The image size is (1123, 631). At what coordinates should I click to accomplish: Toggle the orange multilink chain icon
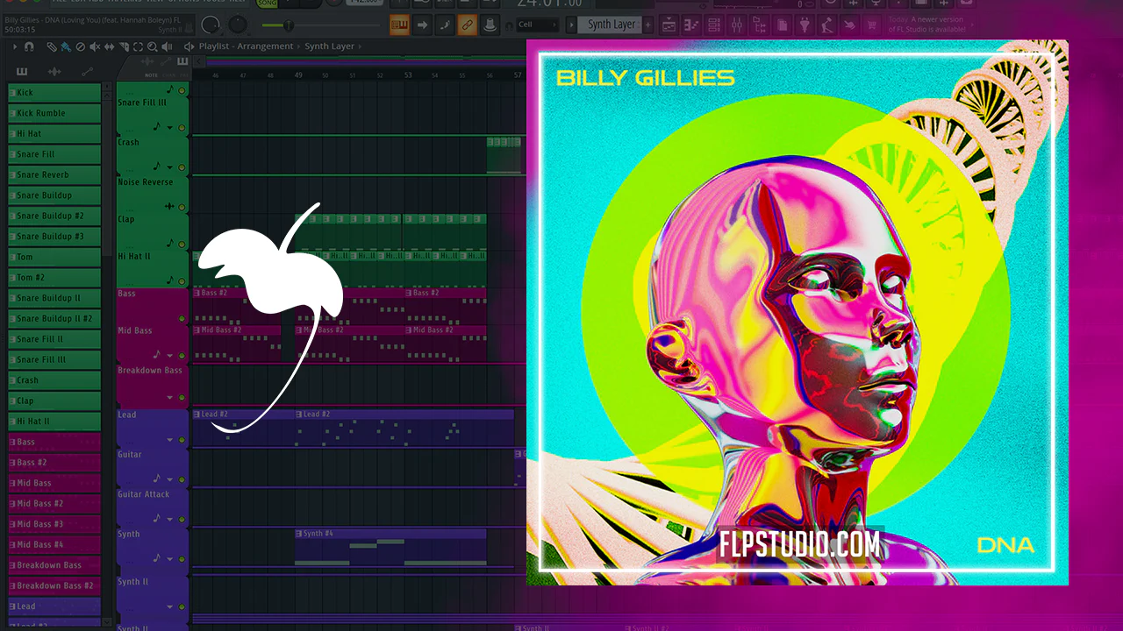coord(467,25)
